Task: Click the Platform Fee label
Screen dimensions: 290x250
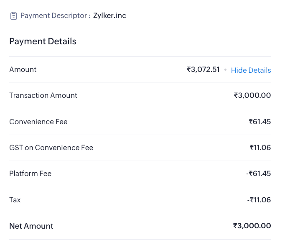Action: click(30, 173)
